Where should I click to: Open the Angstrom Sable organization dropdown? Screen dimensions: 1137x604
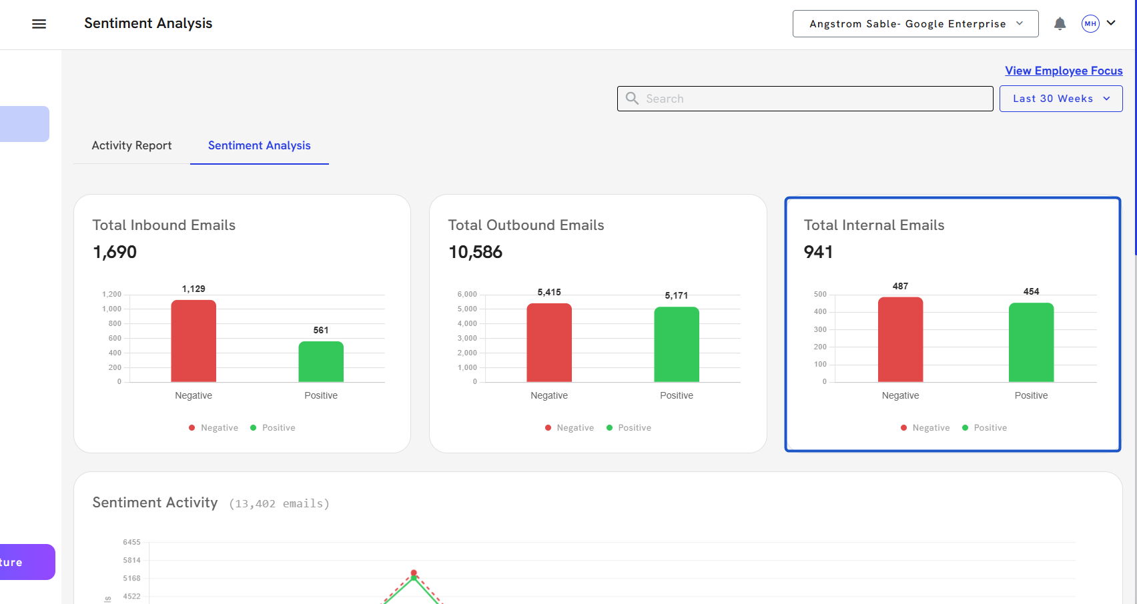coord(915,24)
